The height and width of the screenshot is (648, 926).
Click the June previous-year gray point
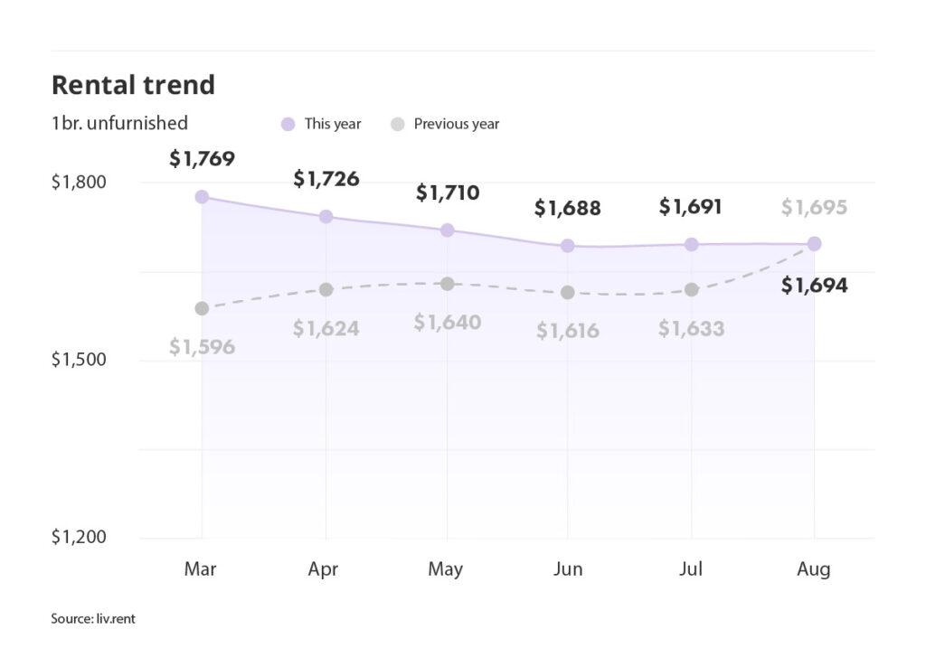(568, 292)
